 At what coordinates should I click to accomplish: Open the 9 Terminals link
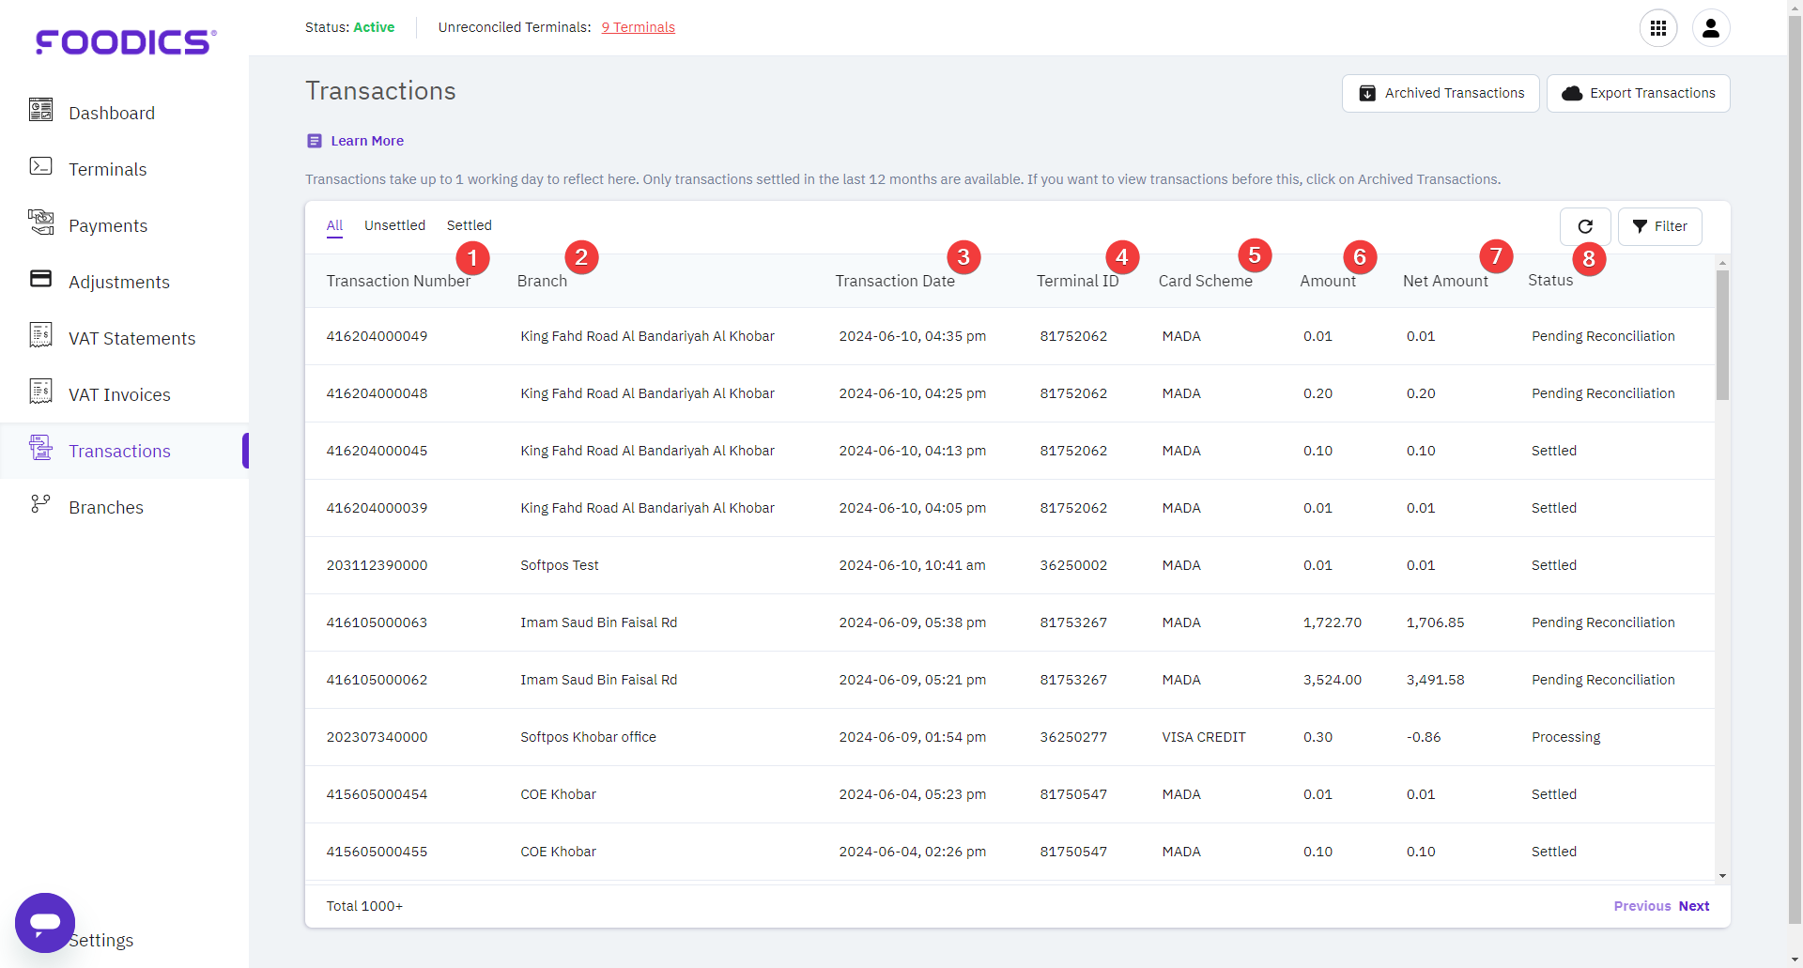[638, 26]
